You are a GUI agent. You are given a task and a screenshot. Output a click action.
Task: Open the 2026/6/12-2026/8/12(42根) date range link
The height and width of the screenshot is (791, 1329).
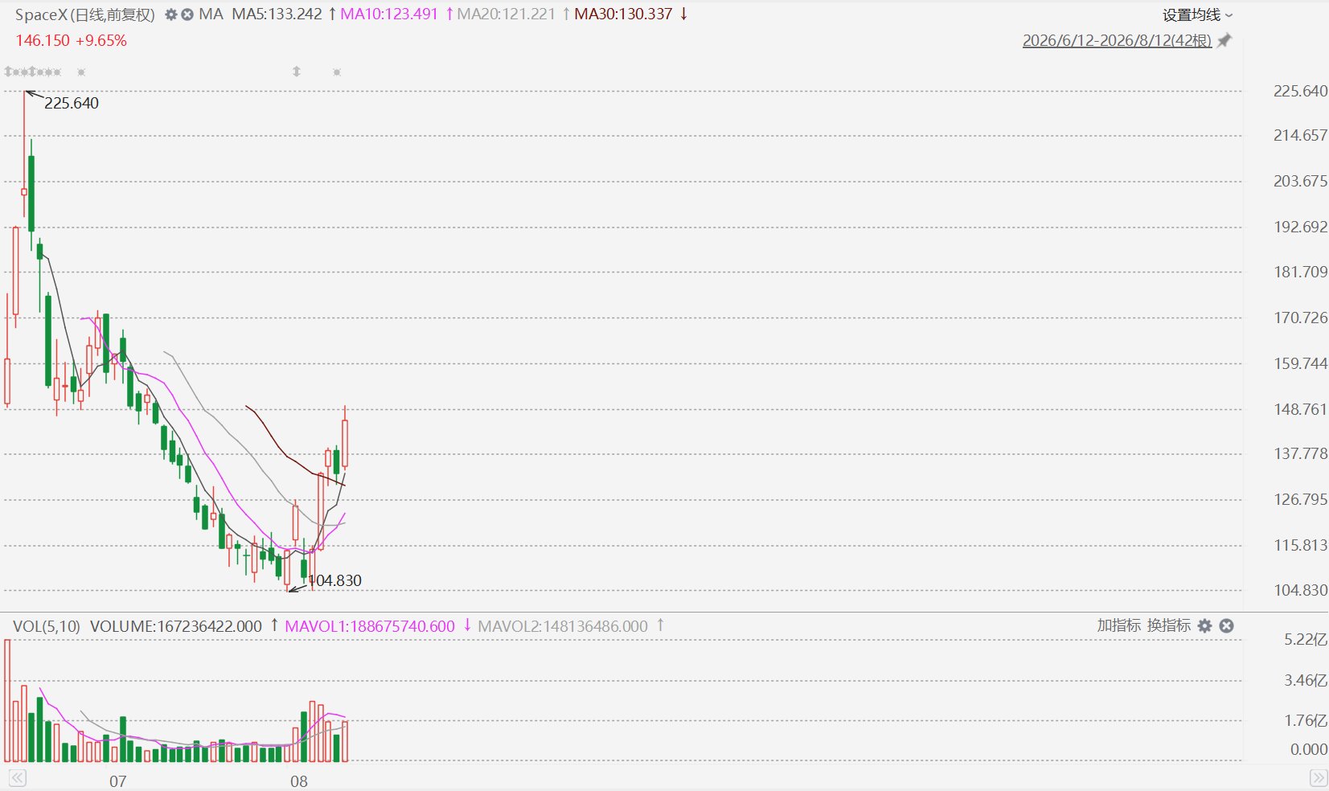tap(1117, 40)
